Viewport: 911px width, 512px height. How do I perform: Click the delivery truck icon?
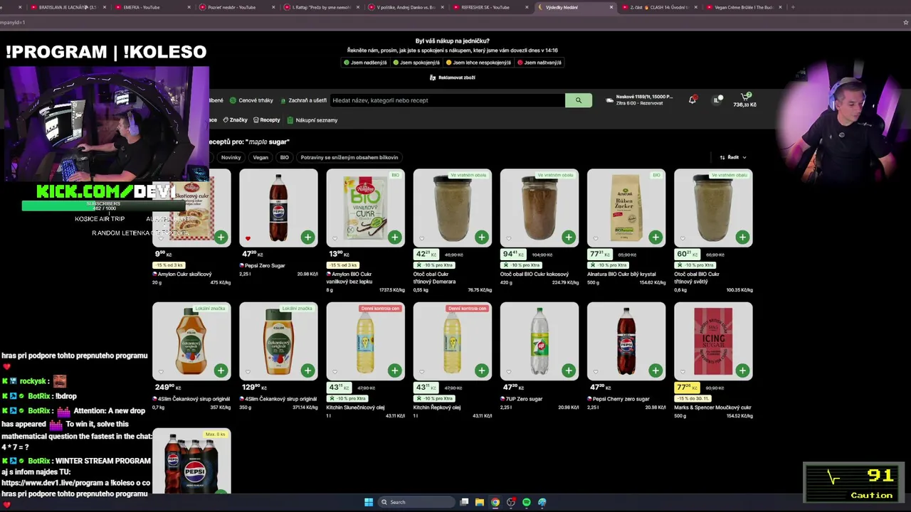coord(609,100)
